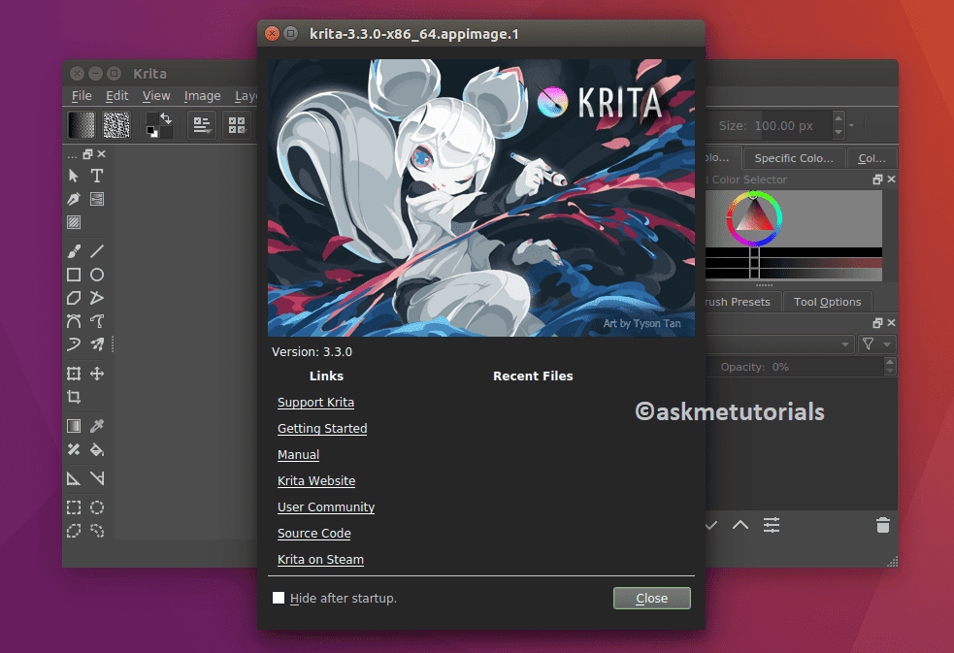Click the red shade strip under the color wheel
The image size is (954, 653).
pos(794,263)
